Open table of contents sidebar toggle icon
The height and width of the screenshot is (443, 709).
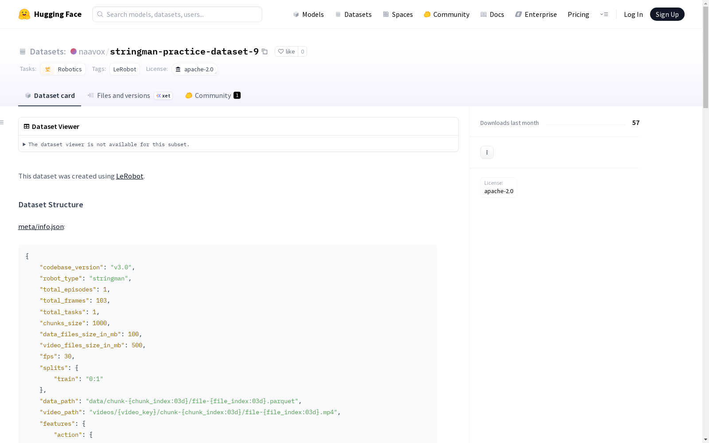pyautogui.click(x=2, y=122)
